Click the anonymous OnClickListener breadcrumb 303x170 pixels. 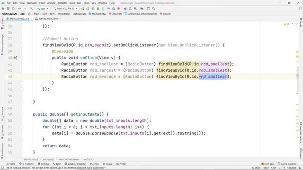pyautogui.click(x=141, y=14)
